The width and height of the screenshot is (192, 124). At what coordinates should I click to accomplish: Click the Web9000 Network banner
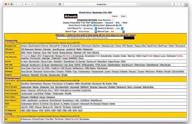click(95, 38)
